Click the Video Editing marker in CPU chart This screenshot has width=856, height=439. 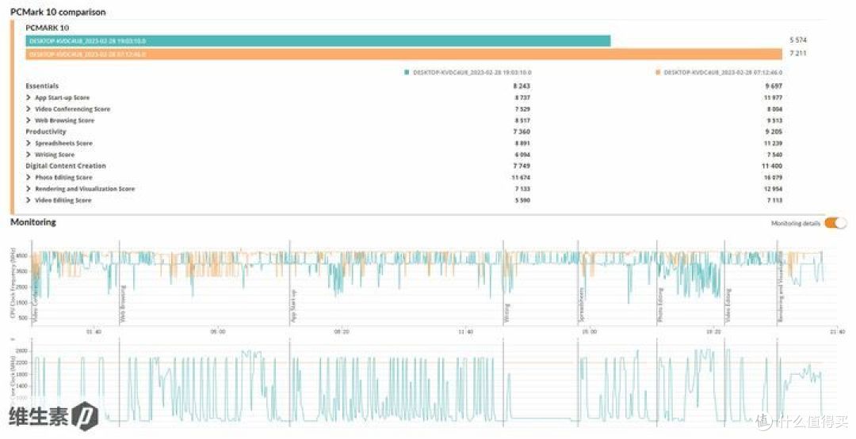(728, 305)
